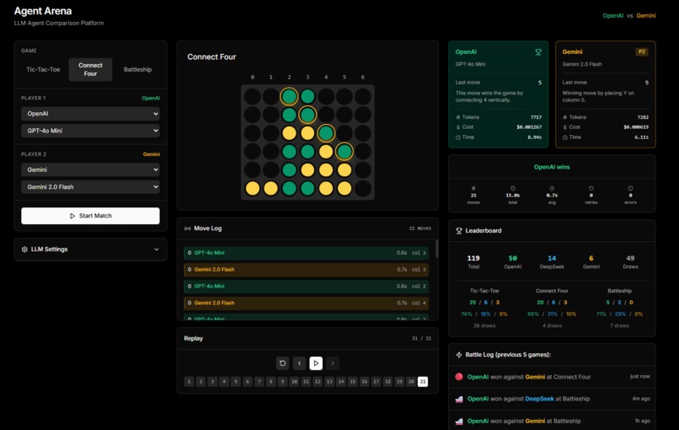This screenshot has height=430, width=679.
Task: Click the LLM Settings gear icon
Action: pyautogui.click(x=24, y=250)
